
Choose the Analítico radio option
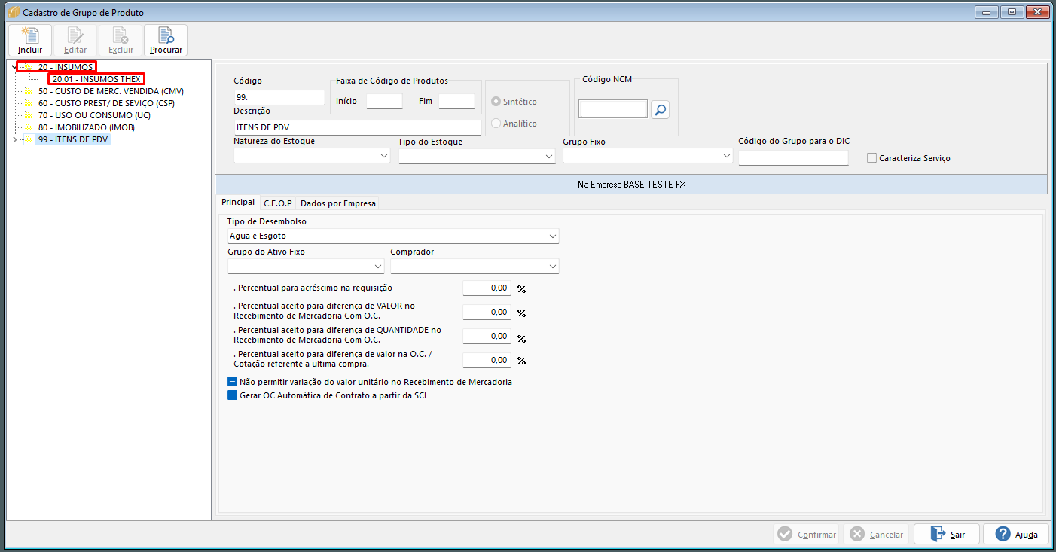tap(496, 124)
